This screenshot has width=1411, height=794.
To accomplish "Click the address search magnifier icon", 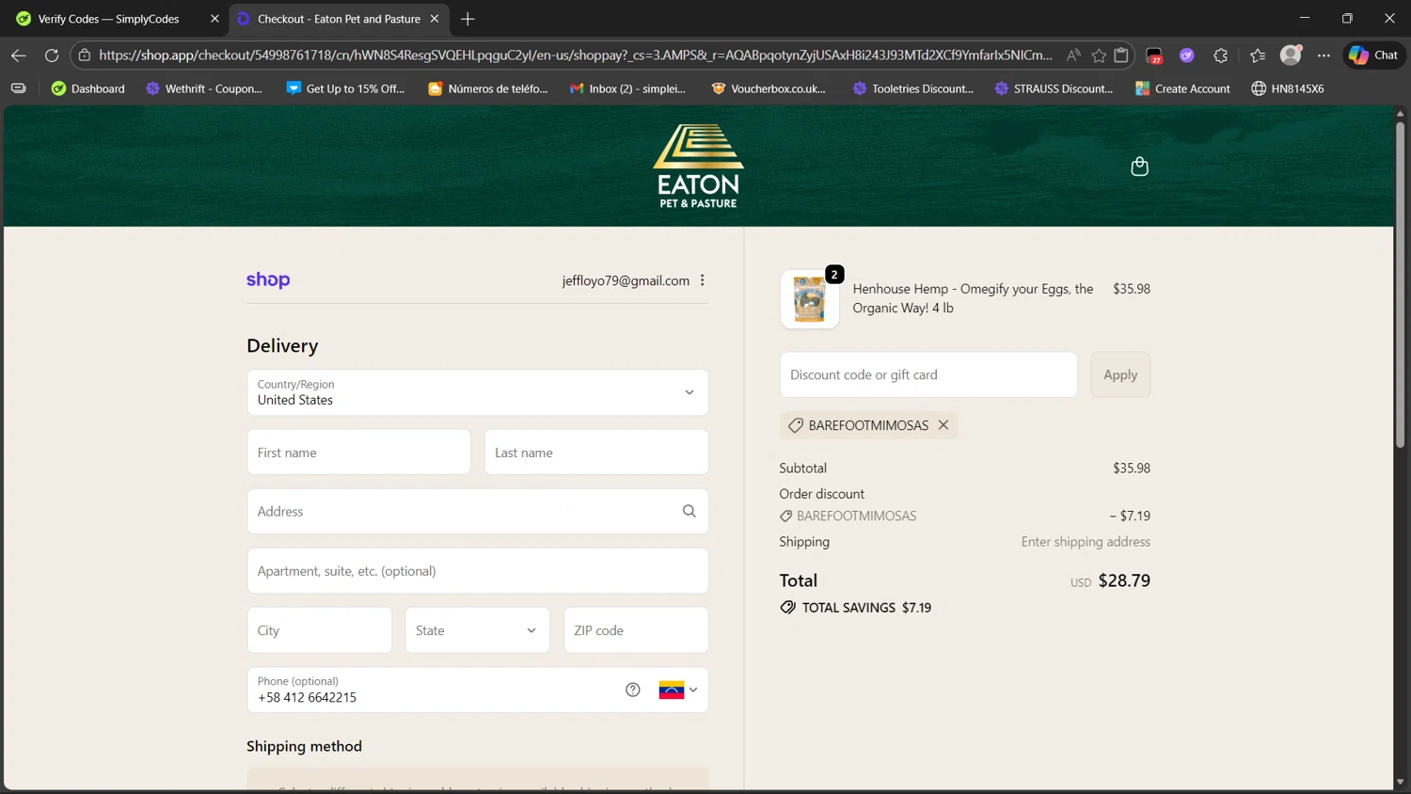I will [689, 511].
